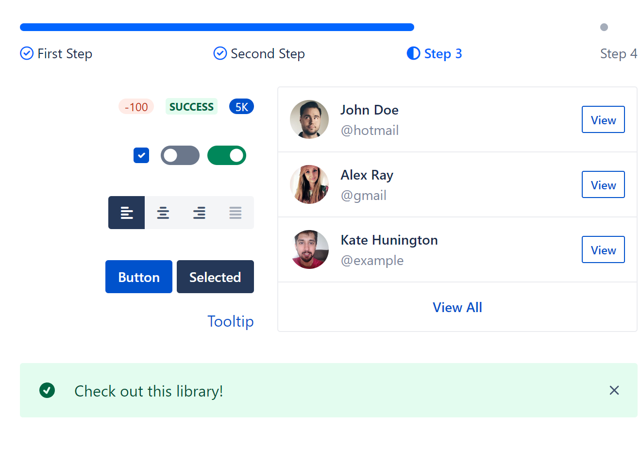
Task: Click View All at the bottom of the list
Action: tap(457, 307)
